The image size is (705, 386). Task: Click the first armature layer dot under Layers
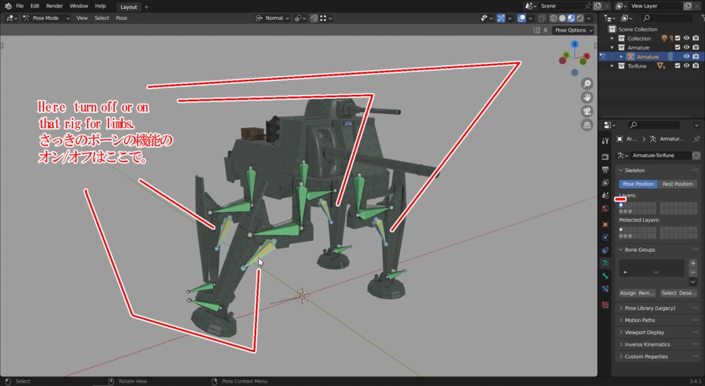point(622,204)
